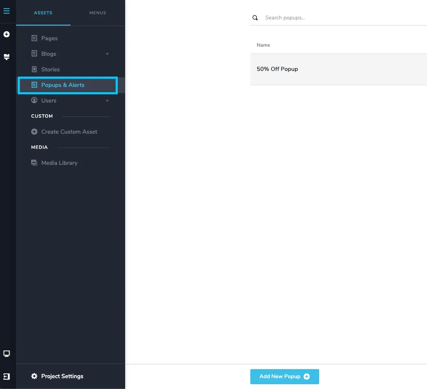Click the plus icon beside Create Custom Asset

pyautogui.click(x=34, y=132)
